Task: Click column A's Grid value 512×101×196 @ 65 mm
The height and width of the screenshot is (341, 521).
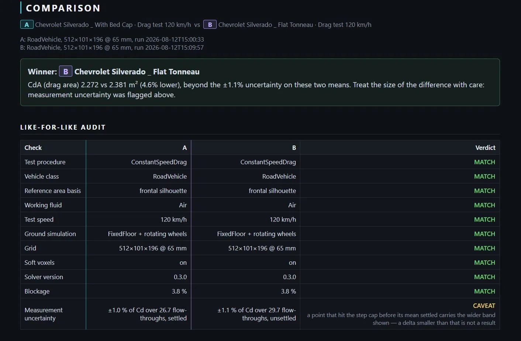Action: (153, 248)
